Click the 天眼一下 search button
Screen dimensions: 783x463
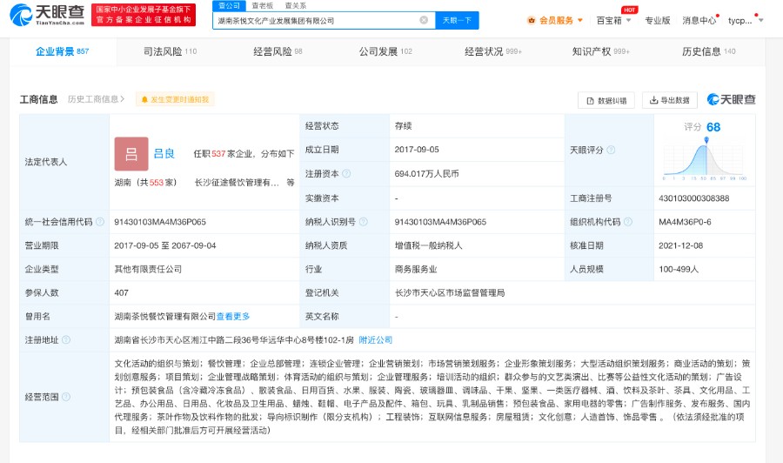[x=457, y=21]
